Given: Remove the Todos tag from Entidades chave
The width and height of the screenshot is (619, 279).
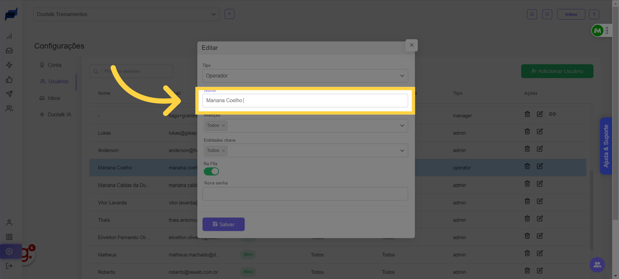Looking at the screenshot, I should (x=223, y=151).
